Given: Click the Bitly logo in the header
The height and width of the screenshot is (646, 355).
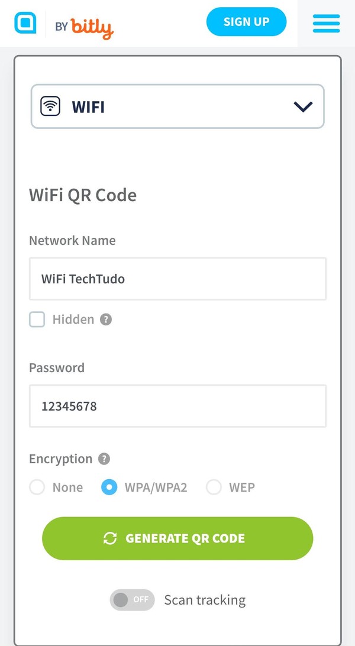Looking at the screenshot, I should (92, 26).
